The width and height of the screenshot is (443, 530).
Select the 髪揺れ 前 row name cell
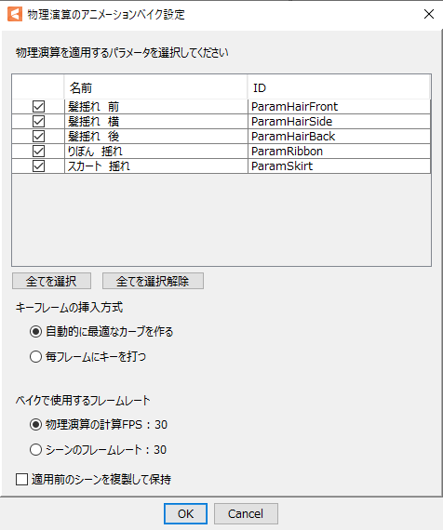pos(156,107)
